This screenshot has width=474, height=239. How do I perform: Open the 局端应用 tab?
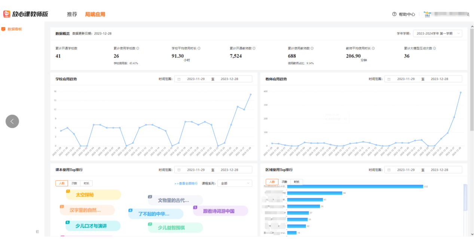tap(95, 14)
